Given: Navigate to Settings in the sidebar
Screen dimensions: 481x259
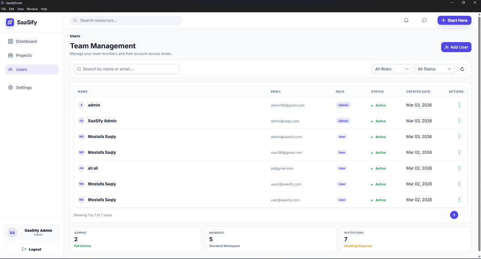Looking at the screenshot, I should pos(23,87).
